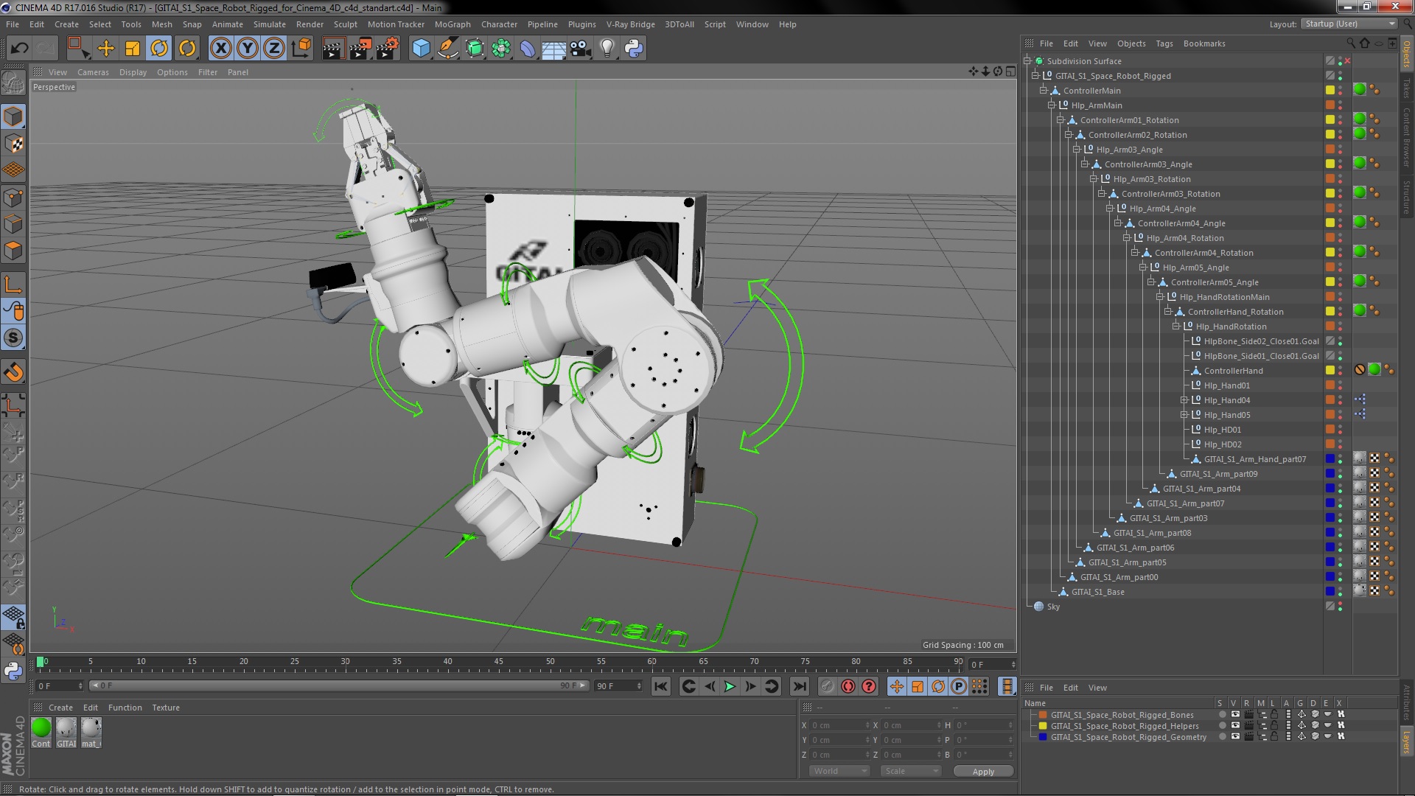This screenshot has width=1415, height=796.
Task: Select the Rotate tool
Action: coord(159,49)
